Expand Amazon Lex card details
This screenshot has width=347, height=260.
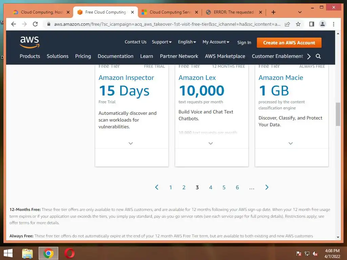[x=211, y=143]
